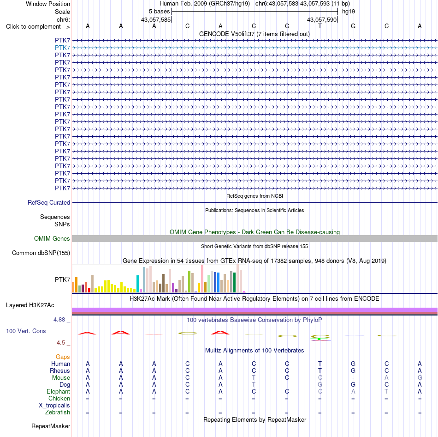Click base G in the chr6 sequence row

coord(353,26)
